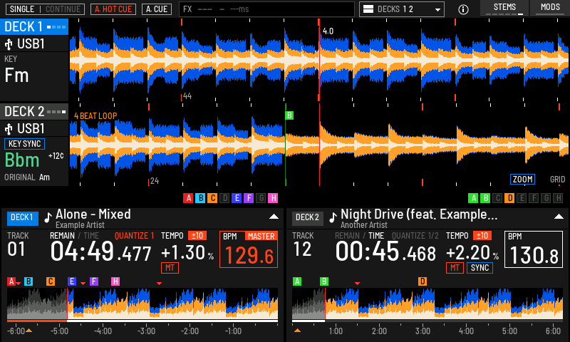Toggle A. HOT CUE auto hot cue
This screenshot has width=570, height=342.
tap(113, 9)
